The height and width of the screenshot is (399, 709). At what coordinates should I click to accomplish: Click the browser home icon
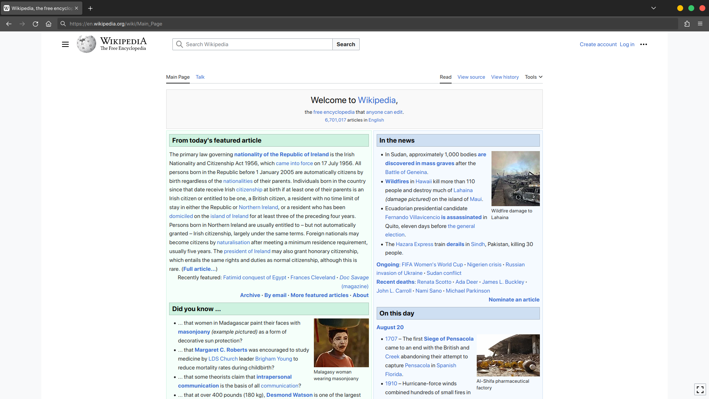pyautogui.click(x=48, y=24)
